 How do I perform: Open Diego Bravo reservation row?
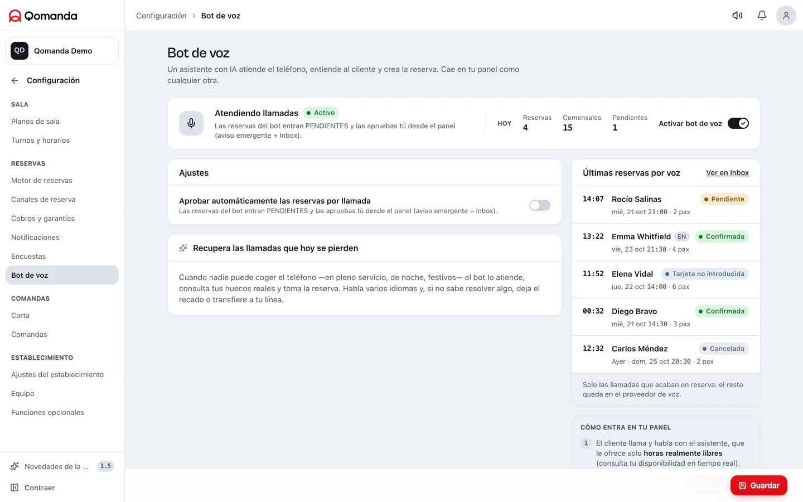[666, 317]
